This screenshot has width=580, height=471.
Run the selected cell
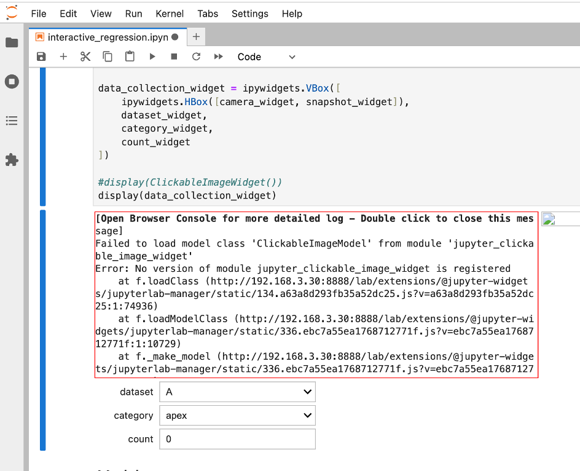pyautogui.click(x=152, y=57)
